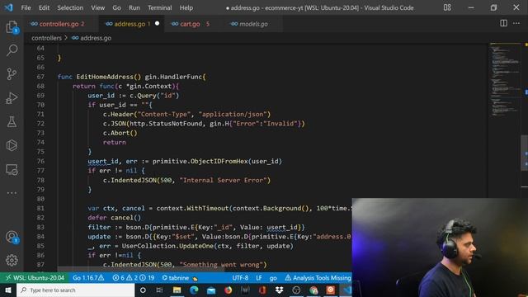Open the Search view in activity bar

tap(12, 50)
